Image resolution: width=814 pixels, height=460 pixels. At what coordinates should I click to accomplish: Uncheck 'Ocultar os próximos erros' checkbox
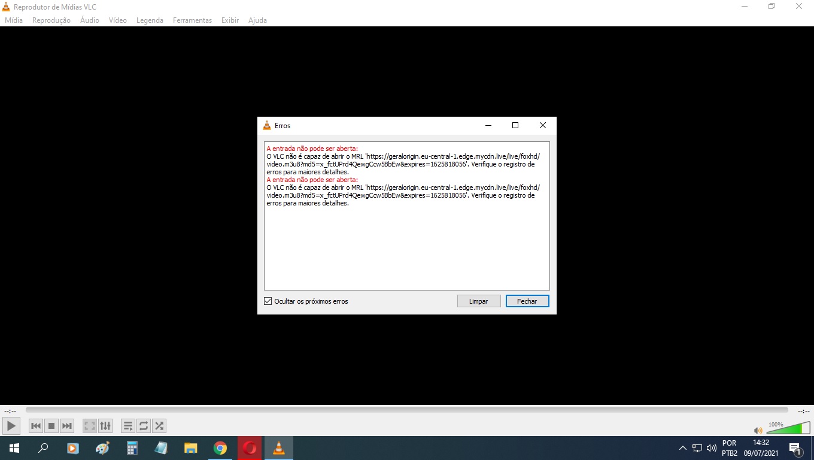point(268,301)
